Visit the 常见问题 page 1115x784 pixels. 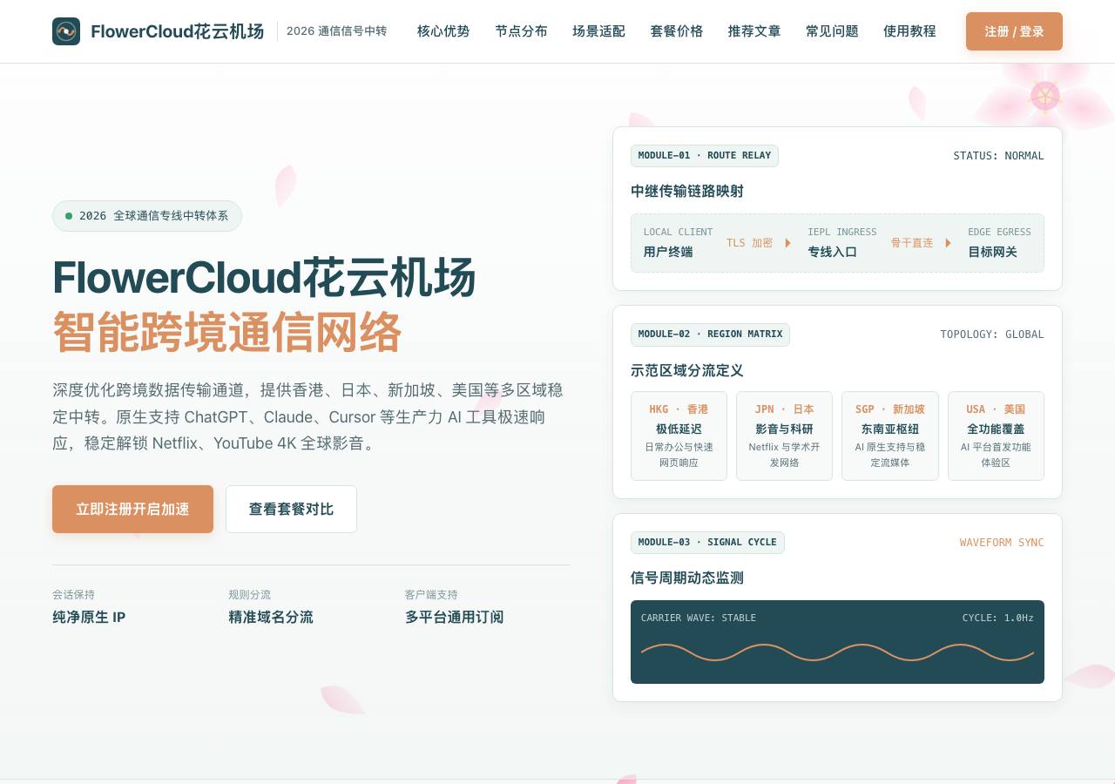(x=832, y=31)
